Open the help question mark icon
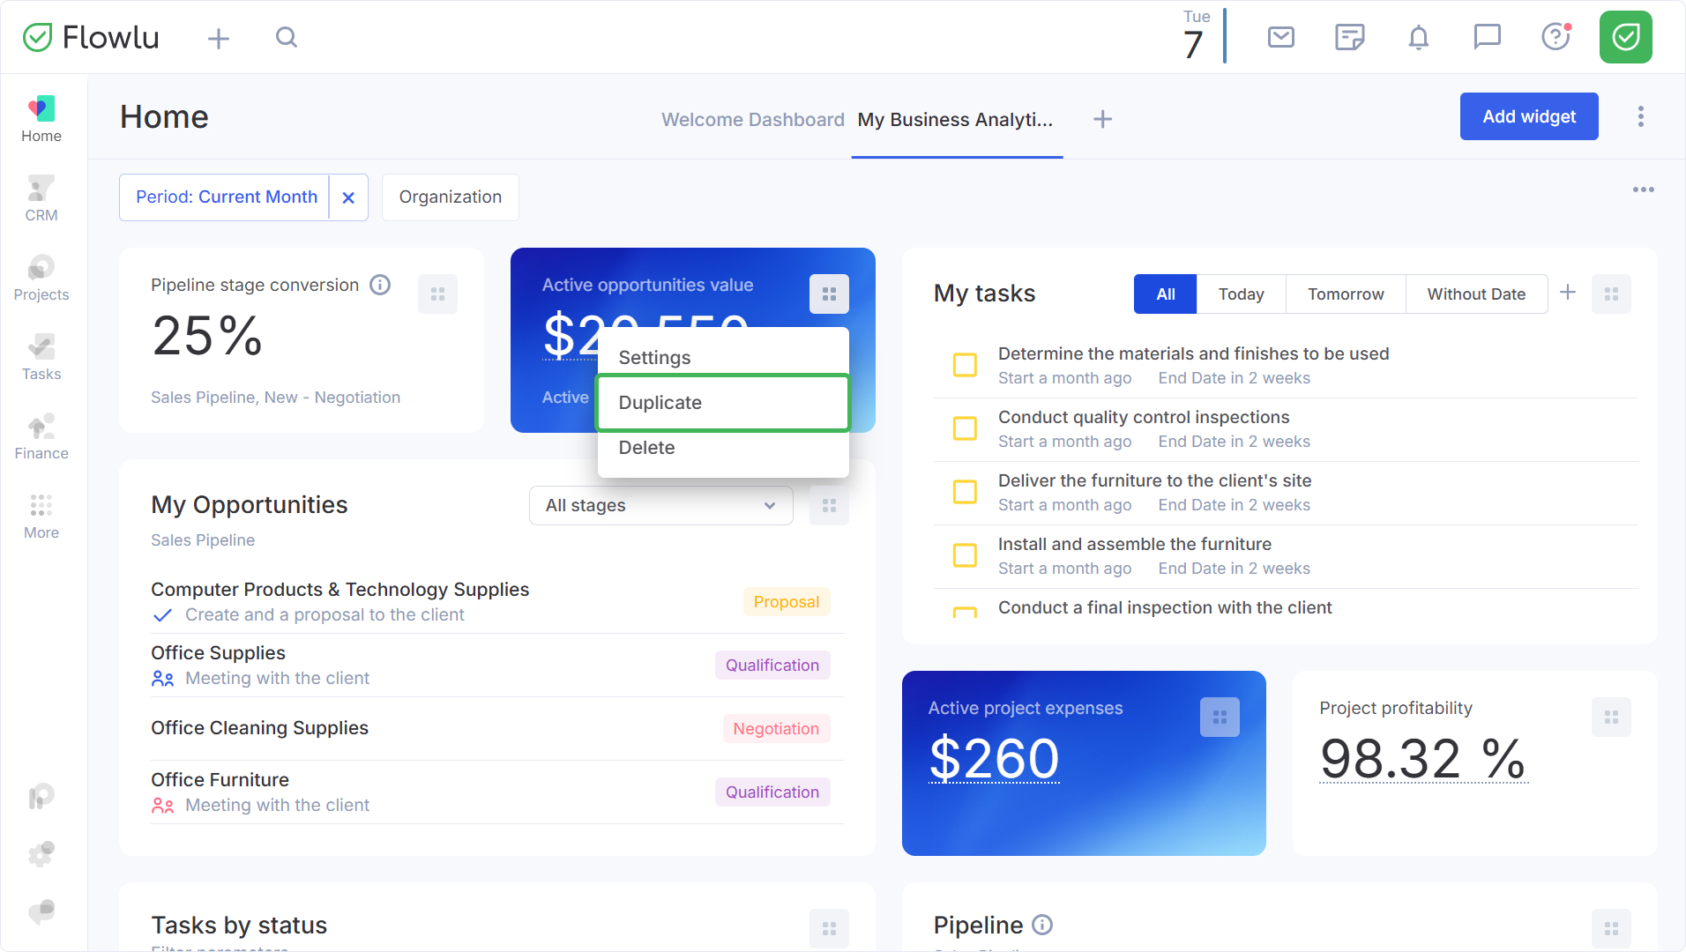1686x952 pixels. tap(1556, 37)
